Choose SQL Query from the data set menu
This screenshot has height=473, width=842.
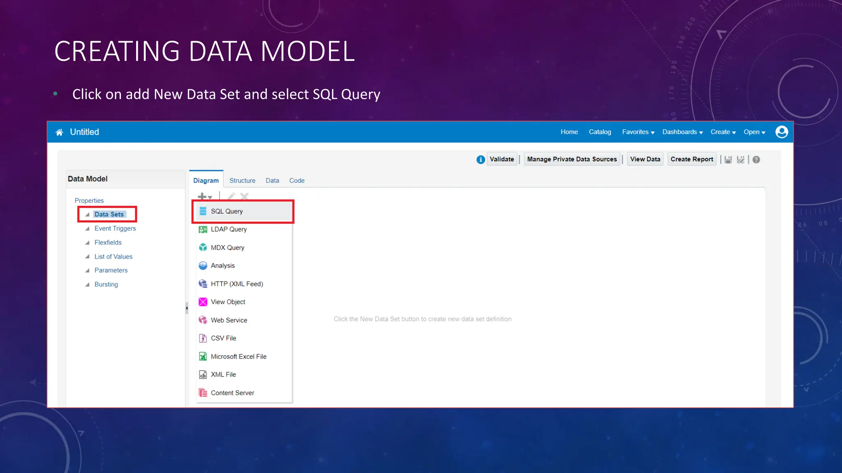pos(227,211)
